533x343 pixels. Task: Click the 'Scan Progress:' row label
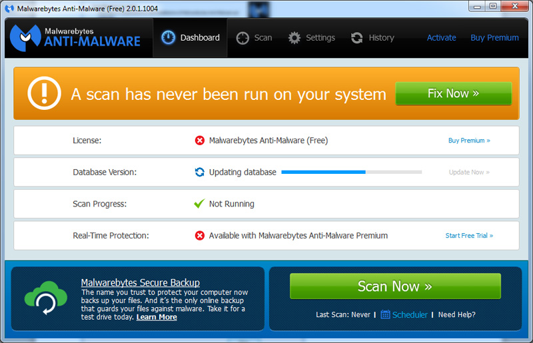pyautogui.click(x=99, y=204)
